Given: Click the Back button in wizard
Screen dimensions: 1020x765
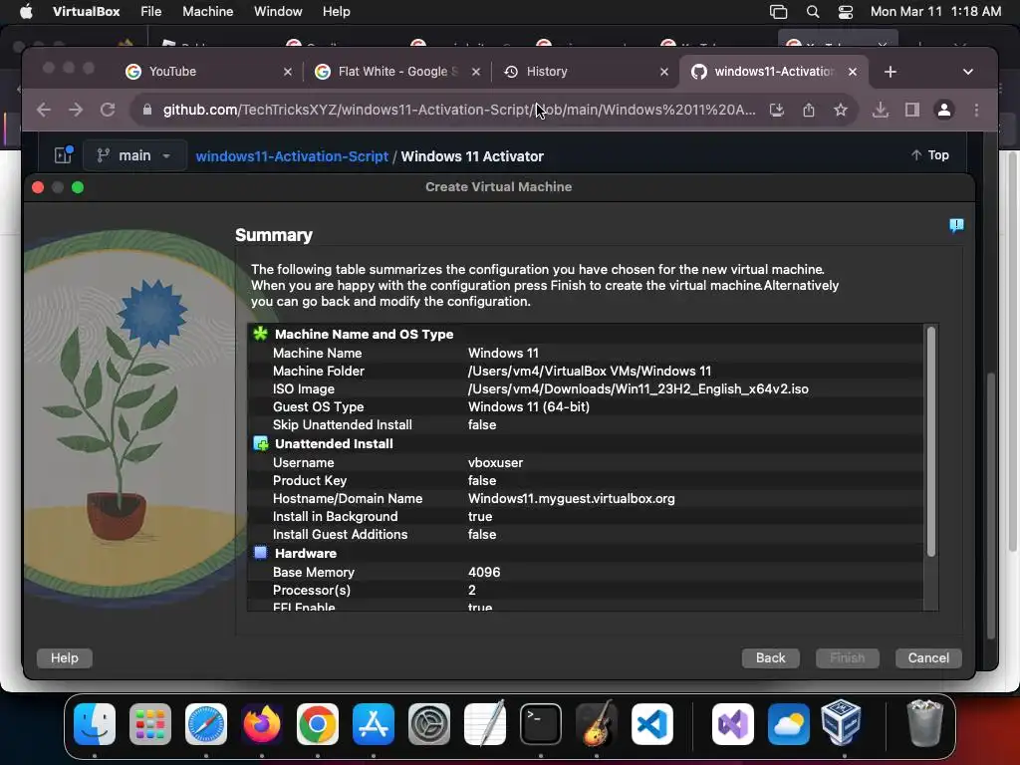Looking at the screenshot, I should pyautogui.click(x=770, y=657).
